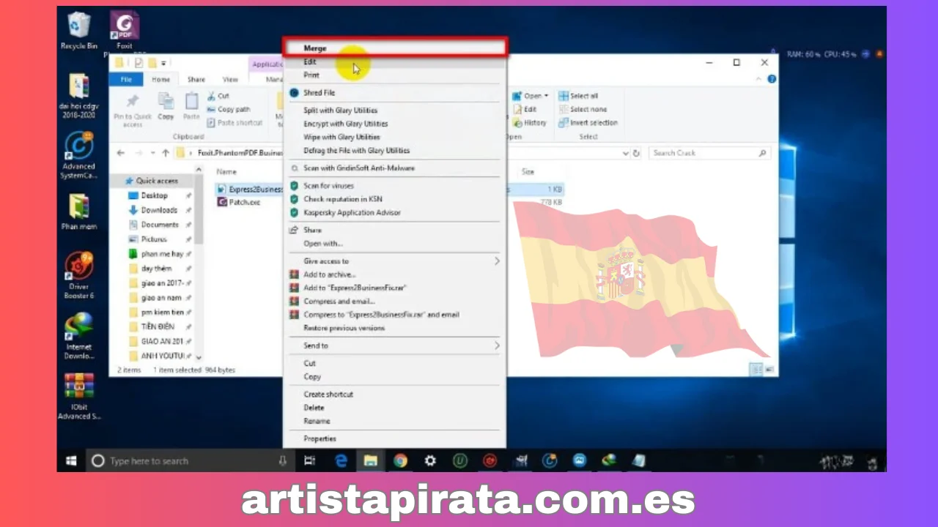Open the address bar history dropdown
Image resolution: width=938 pixels, height=527 pixels.
[626, 153]
